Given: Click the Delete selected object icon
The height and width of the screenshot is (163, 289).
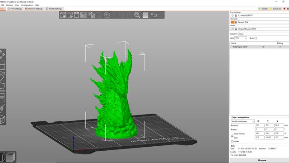Looking at the screenshot, I should (x=70, y=15).
